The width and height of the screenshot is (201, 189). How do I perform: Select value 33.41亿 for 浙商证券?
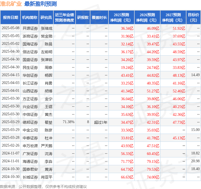click(x=153, y=36)
